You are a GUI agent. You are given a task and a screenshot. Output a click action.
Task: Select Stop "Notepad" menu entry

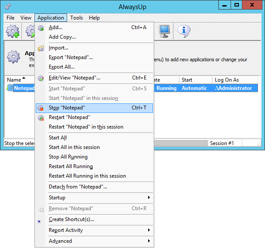point(94,108)
